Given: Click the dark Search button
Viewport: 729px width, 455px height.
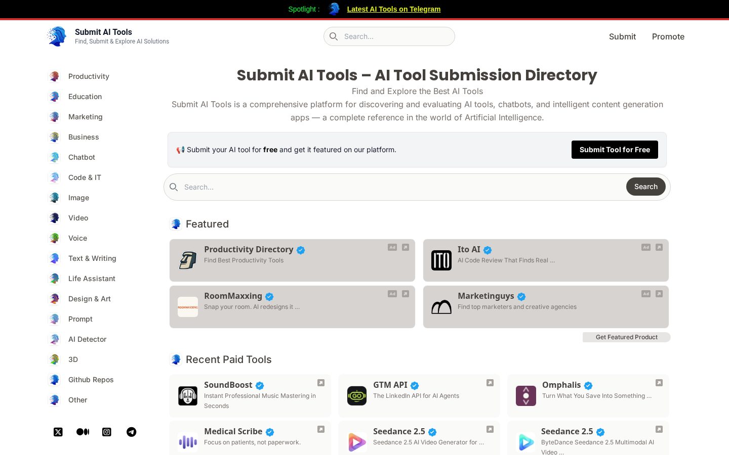Looking at the screenshot, I should 646,187.
